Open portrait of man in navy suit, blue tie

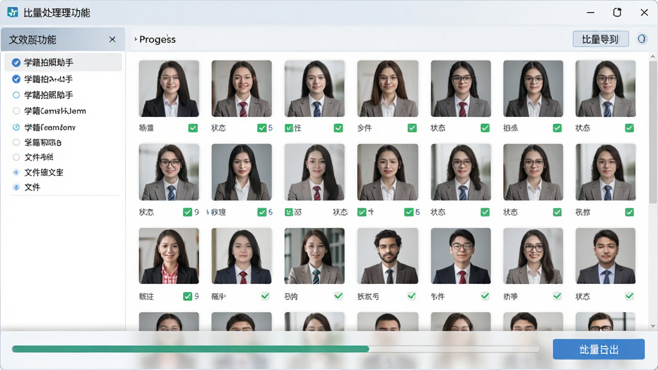click(605, 256)
